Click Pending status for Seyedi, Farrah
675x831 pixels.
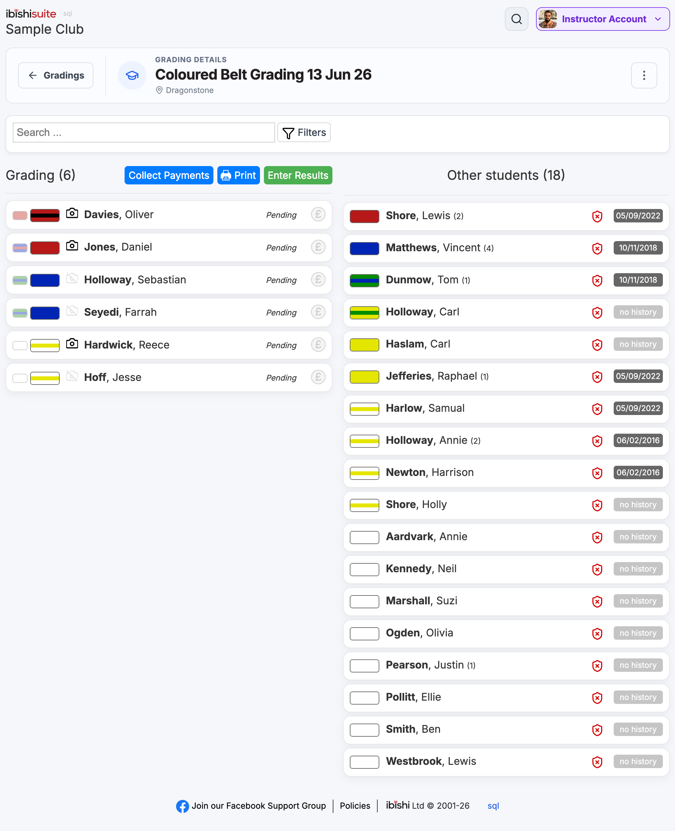(x=281, y=313)
